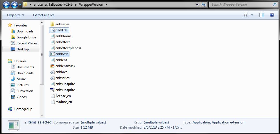Go forward using the Forward arrow button
The width and height of the screenshot is (280, 134).
click(x=14, y=5)
